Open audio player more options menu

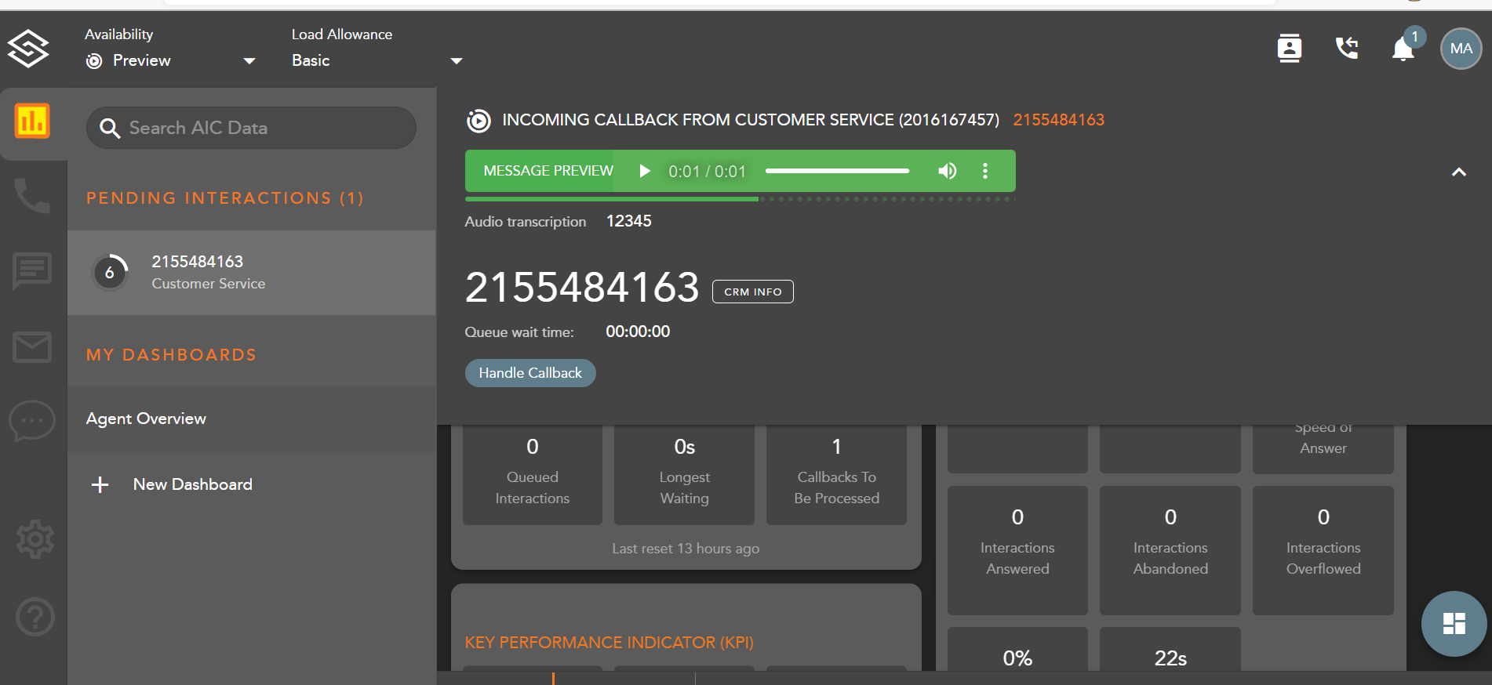point(985,171)
